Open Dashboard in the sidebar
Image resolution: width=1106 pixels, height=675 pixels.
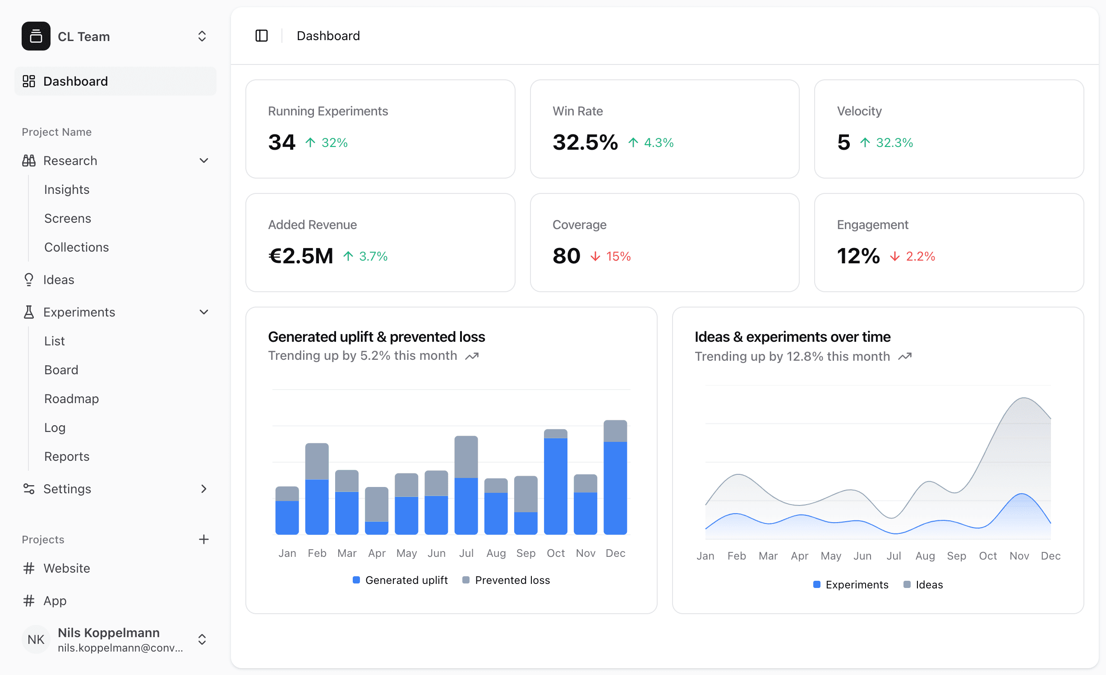tap(115, 81)
